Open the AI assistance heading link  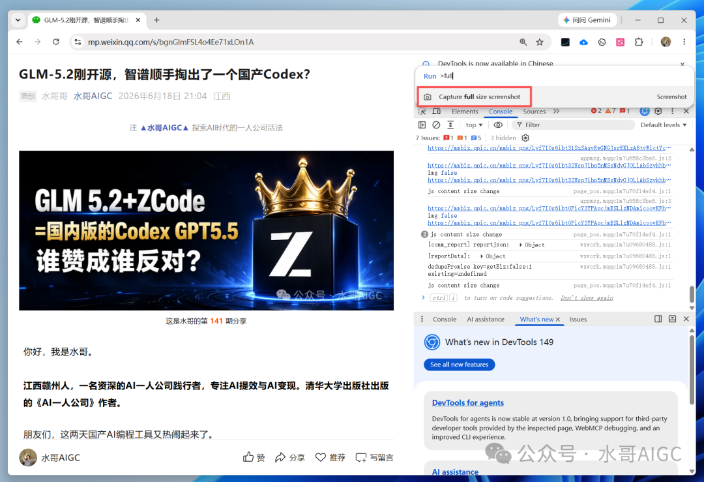pos(455,472)
